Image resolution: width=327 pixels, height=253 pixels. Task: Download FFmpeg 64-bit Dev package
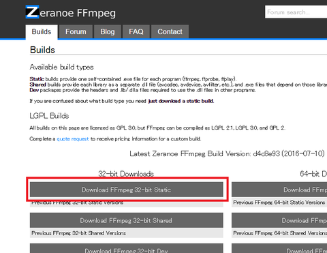click(x=279, y=248)
